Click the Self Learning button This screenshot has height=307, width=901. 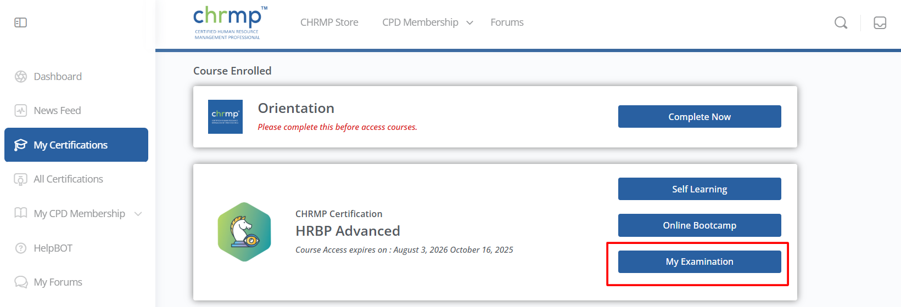[699, 189]
